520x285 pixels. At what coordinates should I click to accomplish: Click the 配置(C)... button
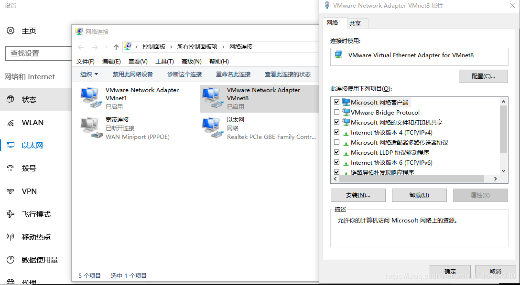483,76
